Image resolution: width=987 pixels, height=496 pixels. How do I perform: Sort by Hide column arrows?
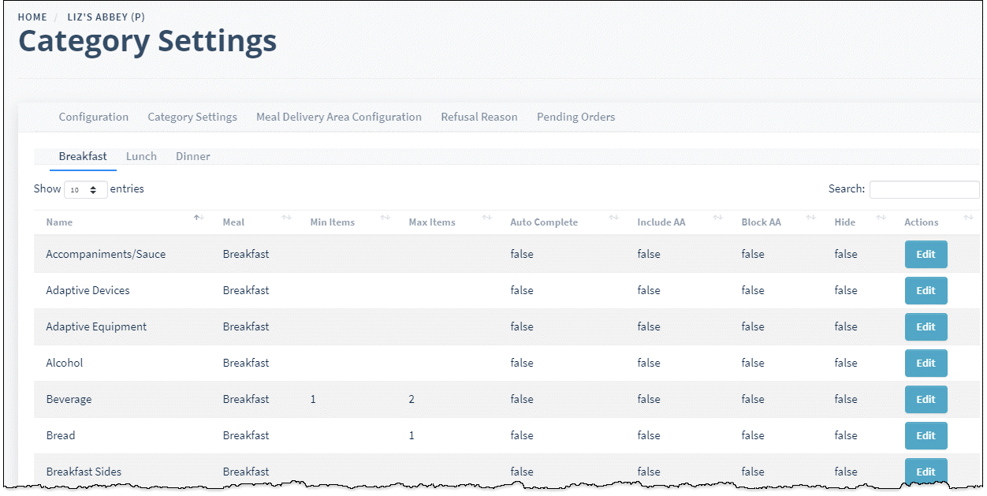881,218
